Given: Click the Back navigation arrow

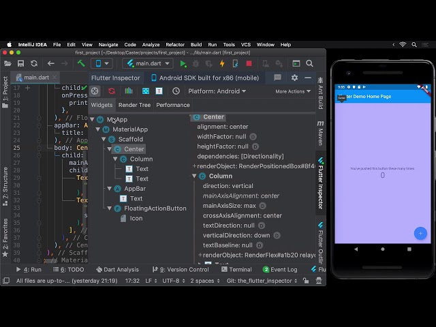Looking at the screenshot, I should pyautogui.click(x=50, y=63).
